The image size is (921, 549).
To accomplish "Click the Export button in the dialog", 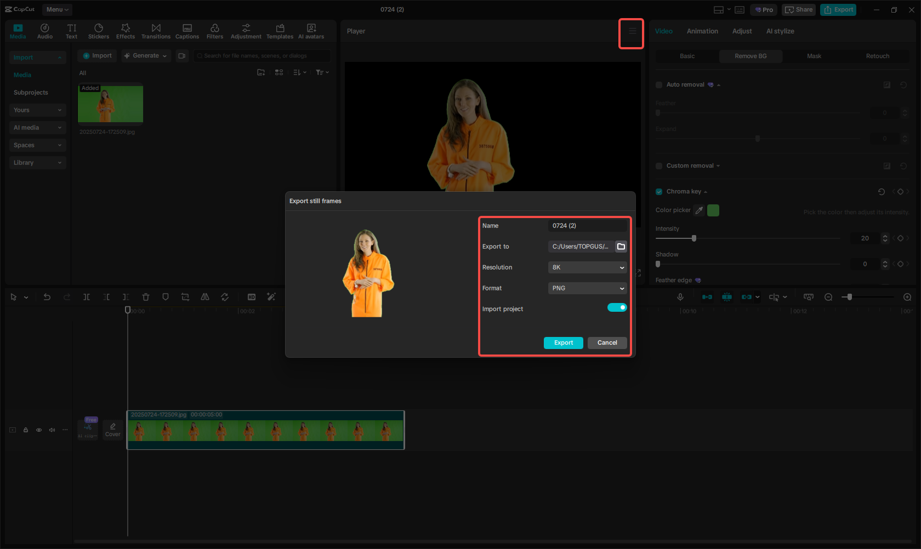I will point(563,342).
